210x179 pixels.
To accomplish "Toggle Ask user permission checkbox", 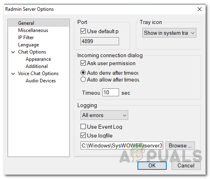I will pyautogui.click(x=83, y=63).
